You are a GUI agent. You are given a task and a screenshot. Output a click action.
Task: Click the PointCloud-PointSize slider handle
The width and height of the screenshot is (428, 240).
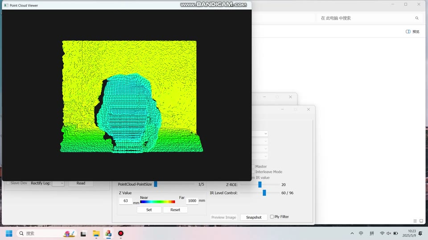[156, 184]
